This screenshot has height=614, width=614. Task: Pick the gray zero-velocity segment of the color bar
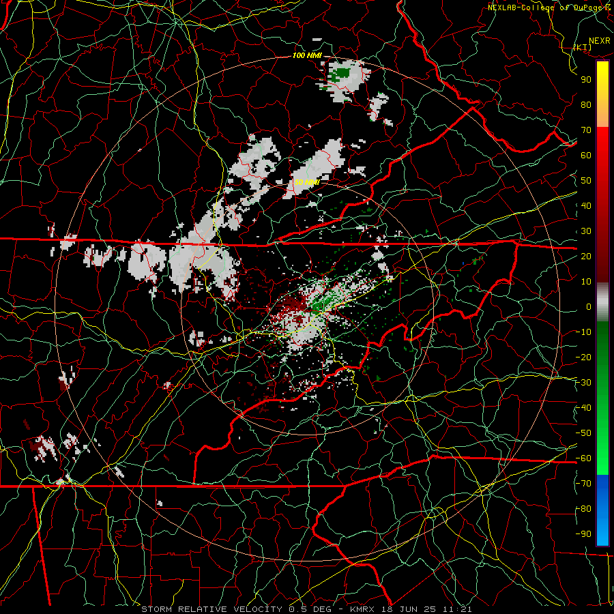[602, 304]
